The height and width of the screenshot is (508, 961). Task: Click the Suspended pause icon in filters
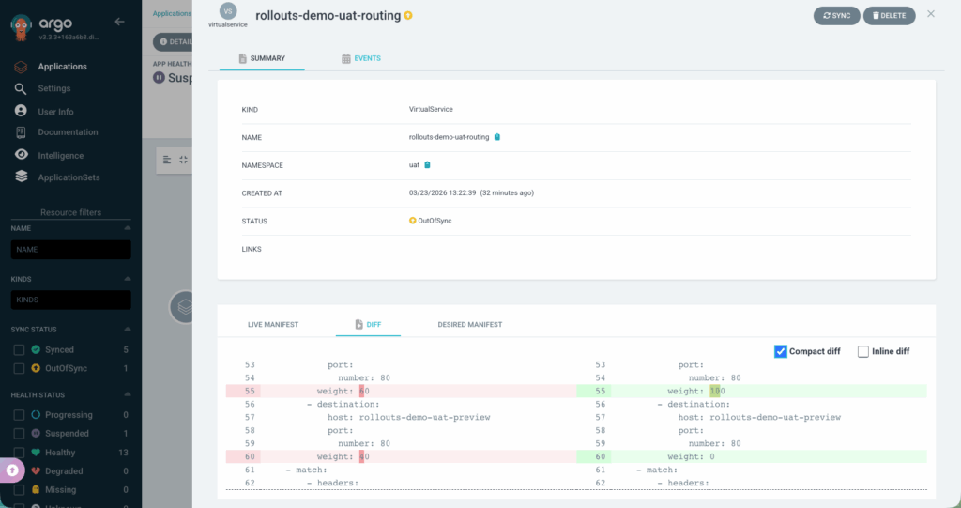tap(36, 433)
